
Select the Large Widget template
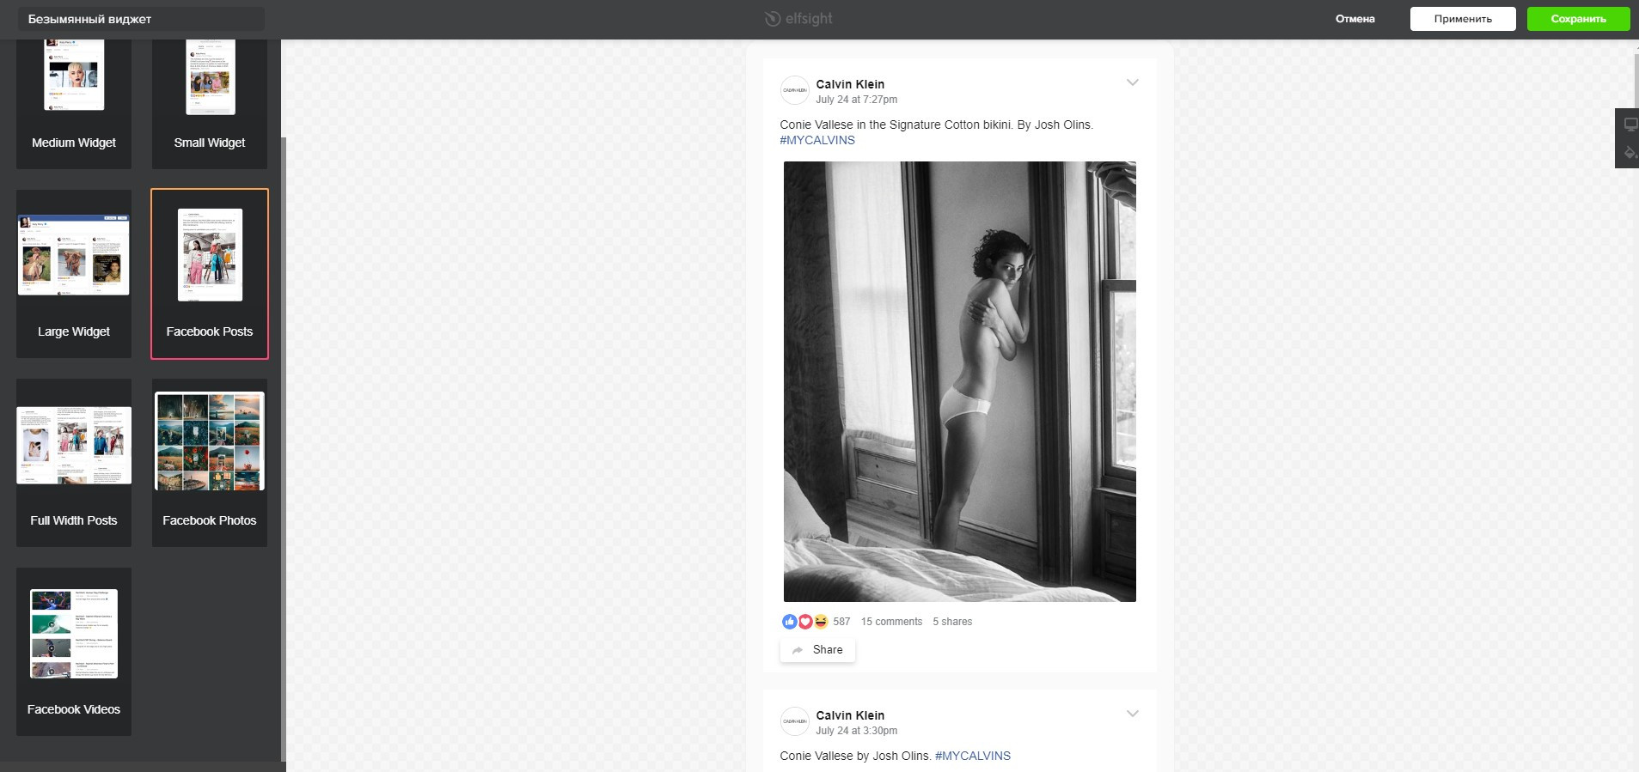tap(74, 274)
